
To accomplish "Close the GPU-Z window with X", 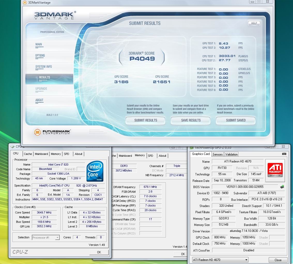I will coord(283,147).
